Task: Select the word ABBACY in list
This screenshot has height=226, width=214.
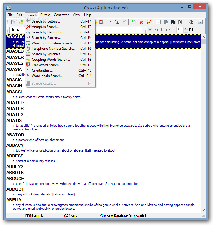Action: (15, 145)
